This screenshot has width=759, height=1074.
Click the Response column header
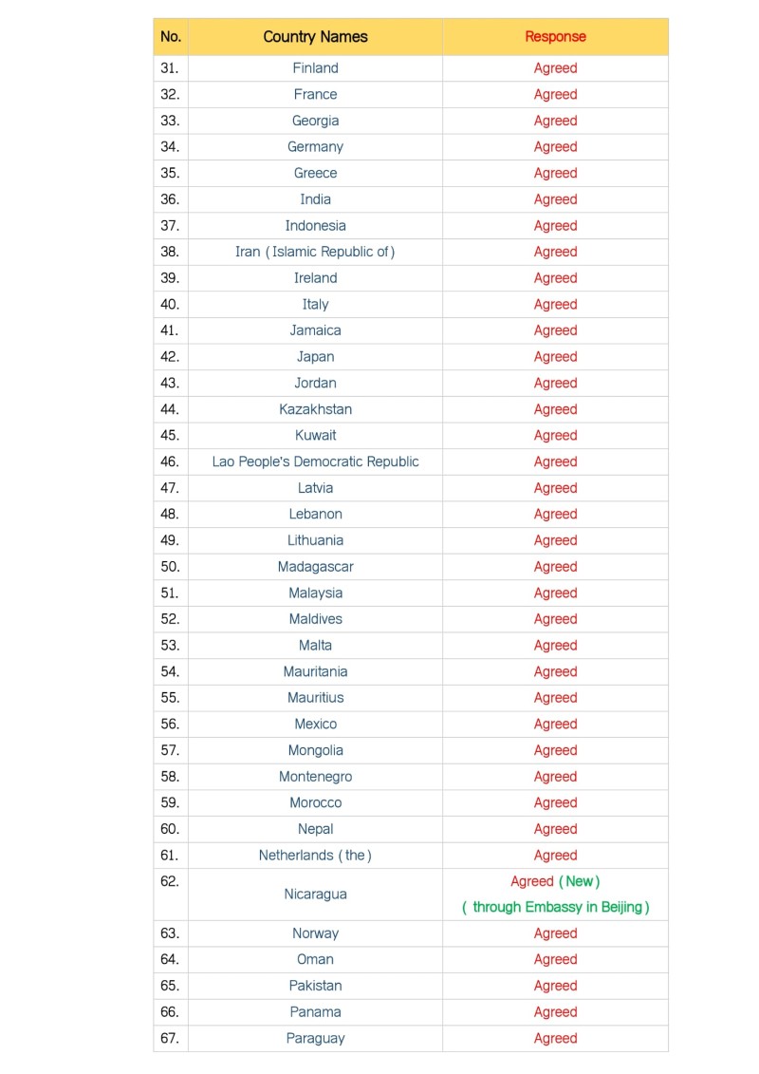555,36
